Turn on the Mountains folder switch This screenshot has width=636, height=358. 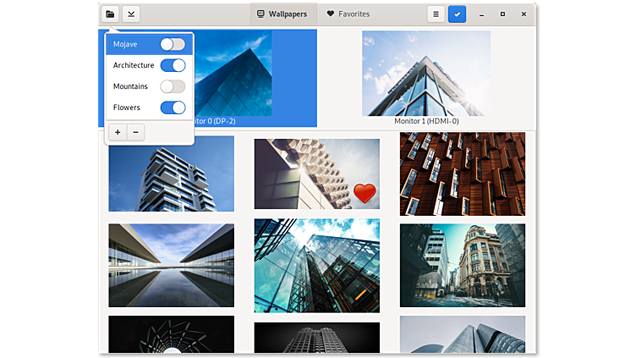point(173,86)
